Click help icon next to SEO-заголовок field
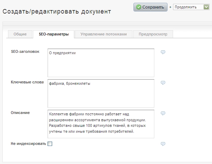212x164 pixels. coord(163,52)
